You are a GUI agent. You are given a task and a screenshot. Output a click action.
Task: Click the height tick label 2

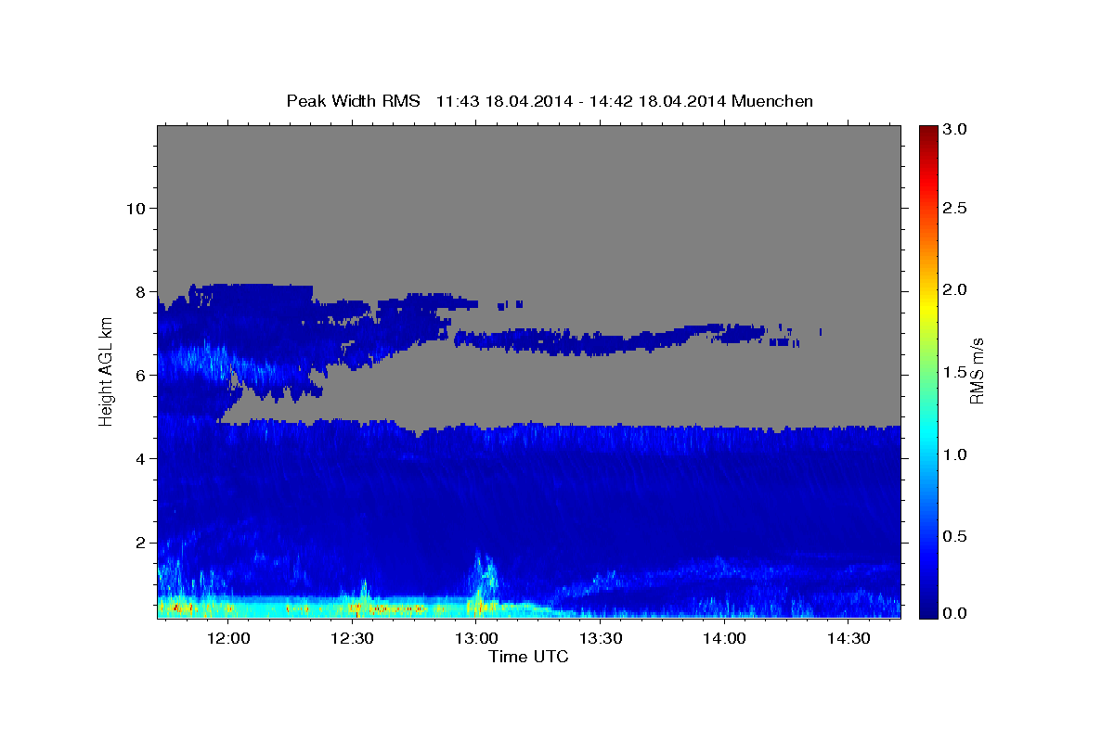click(141, 542)
